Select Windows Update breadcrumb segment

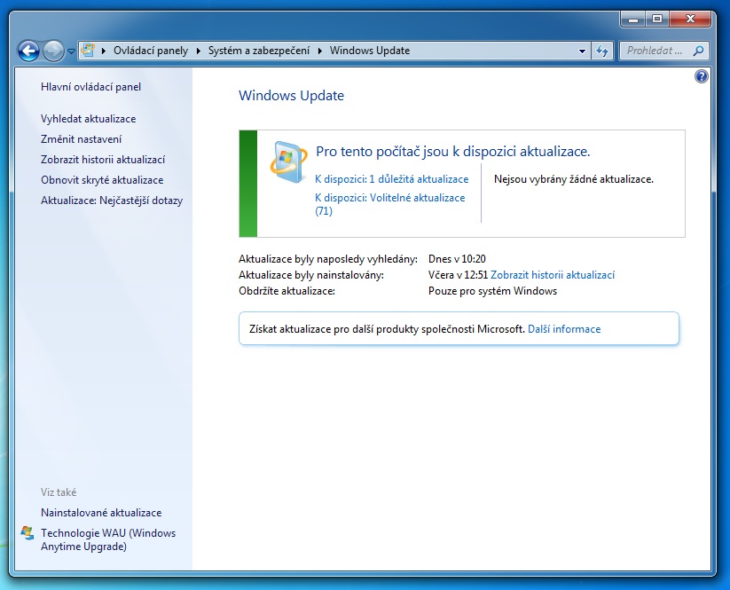click(370, 51)
